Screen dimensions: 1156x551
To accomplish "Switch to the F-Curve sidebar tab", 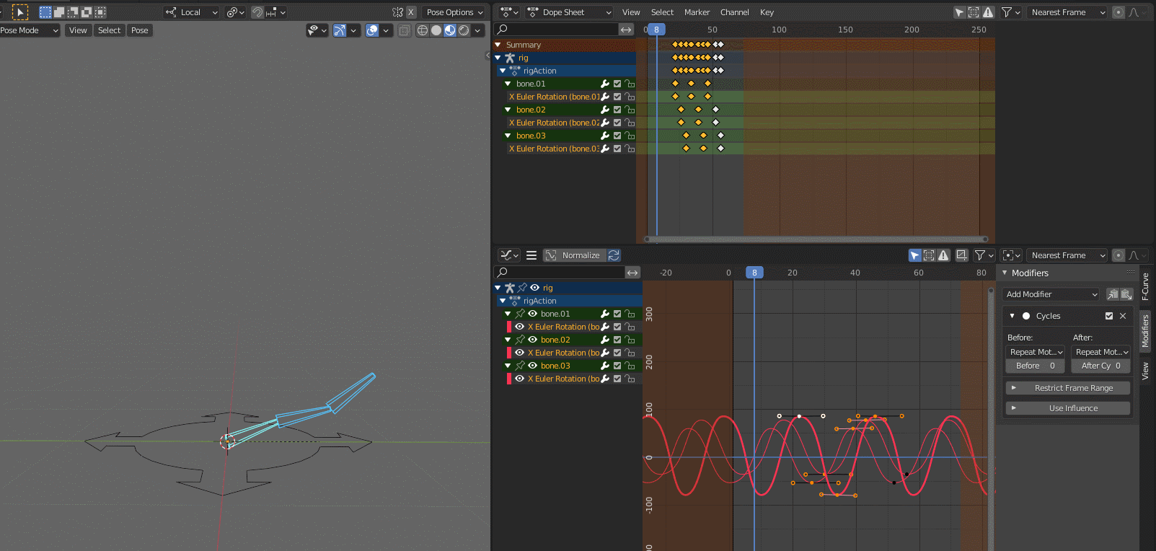I will (x=1145, y=286).
